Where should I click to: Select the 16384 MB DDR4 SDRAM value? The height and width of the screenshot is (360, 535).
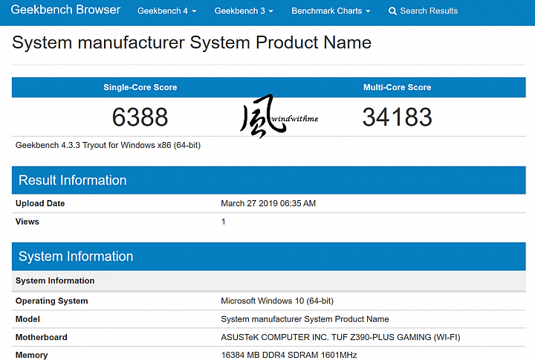point(289,355)
